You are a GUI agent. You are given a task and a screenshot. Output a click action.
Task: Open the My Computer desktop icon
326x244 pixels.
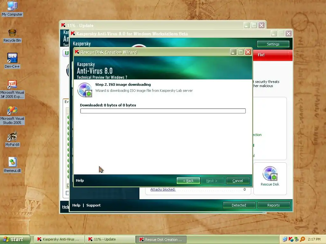12,8
